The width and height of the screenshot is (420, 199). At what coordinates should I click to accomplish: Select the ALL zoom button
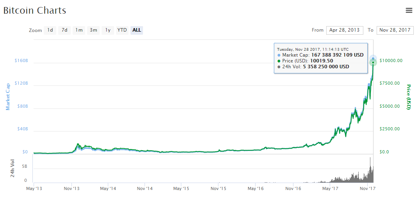click(x=137, y=30)
